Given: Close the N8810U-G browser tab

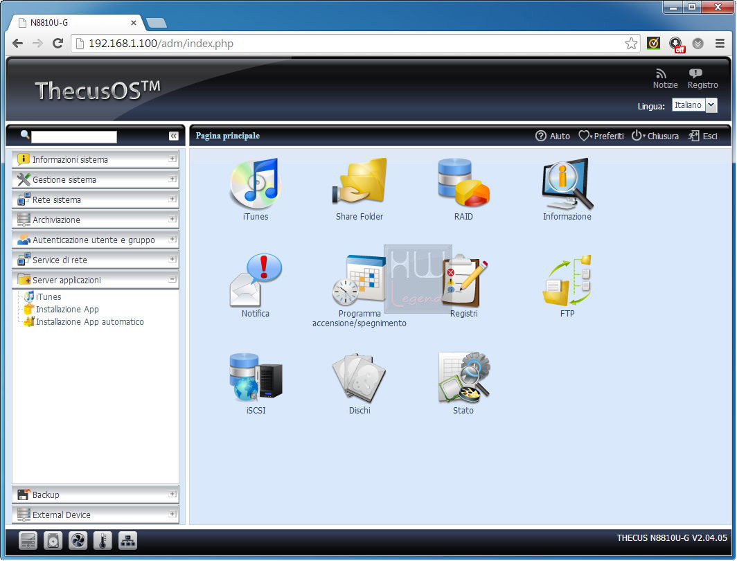Looking at the screenshot, I should 134,23.
